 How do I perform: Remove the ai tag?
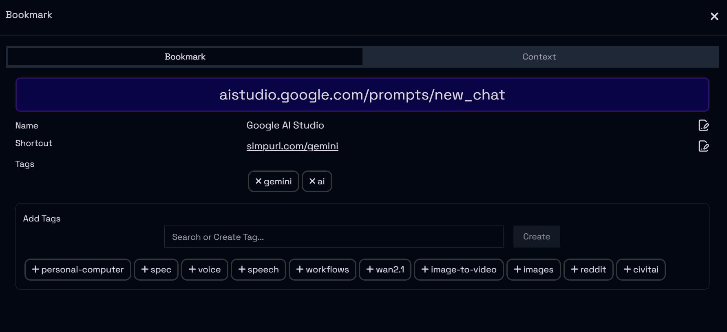click(317, 181)
